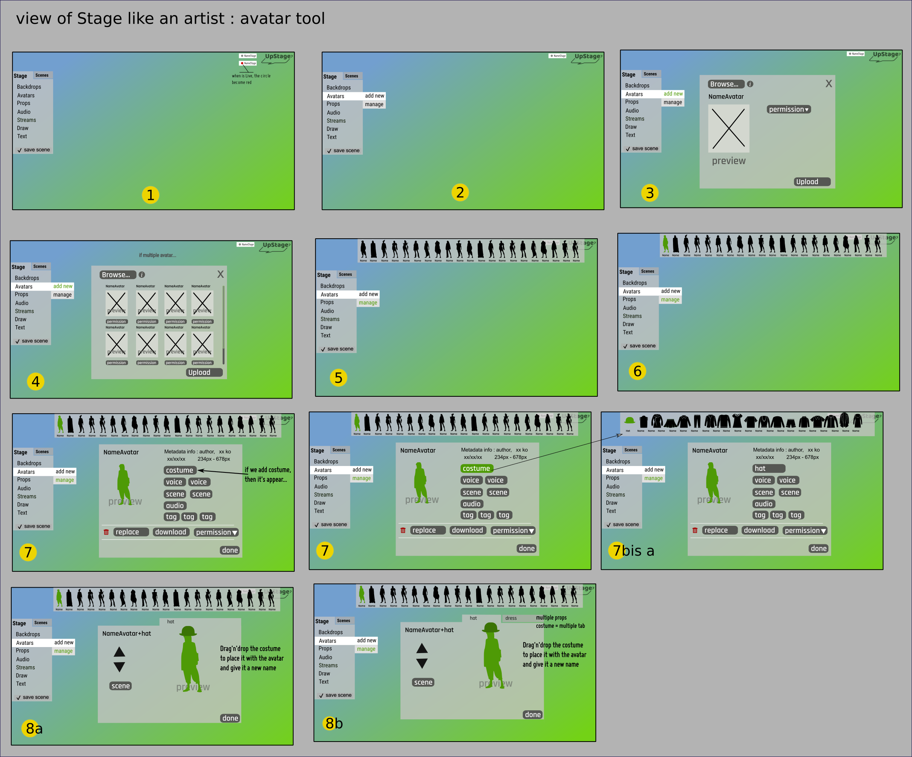This screenshot has width=912, height=757.
Task: Click the info icon beside Browse in panel 4
Action: click(x=142, y=275)
